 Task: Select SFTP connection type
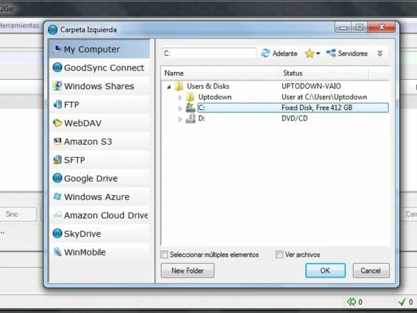tap(100, 160)
